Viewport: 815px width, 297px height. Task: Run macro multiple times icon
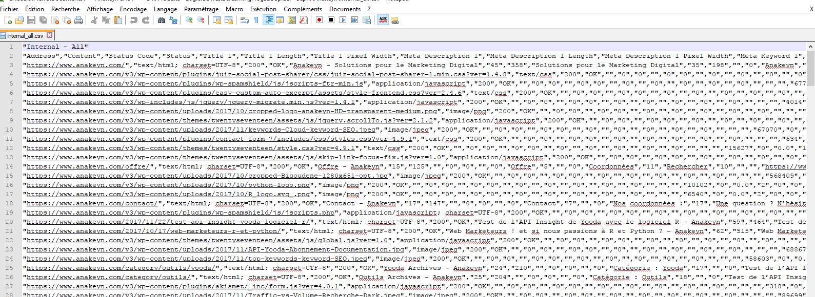coord(354,20)
